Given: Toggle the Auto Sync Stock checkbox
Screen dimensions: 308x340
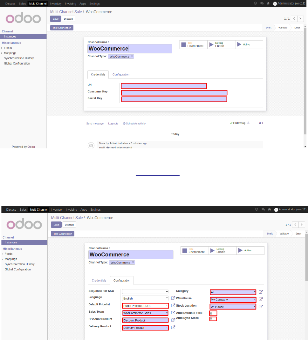Looking at the screenshot, I should click(x=211, y=319).
